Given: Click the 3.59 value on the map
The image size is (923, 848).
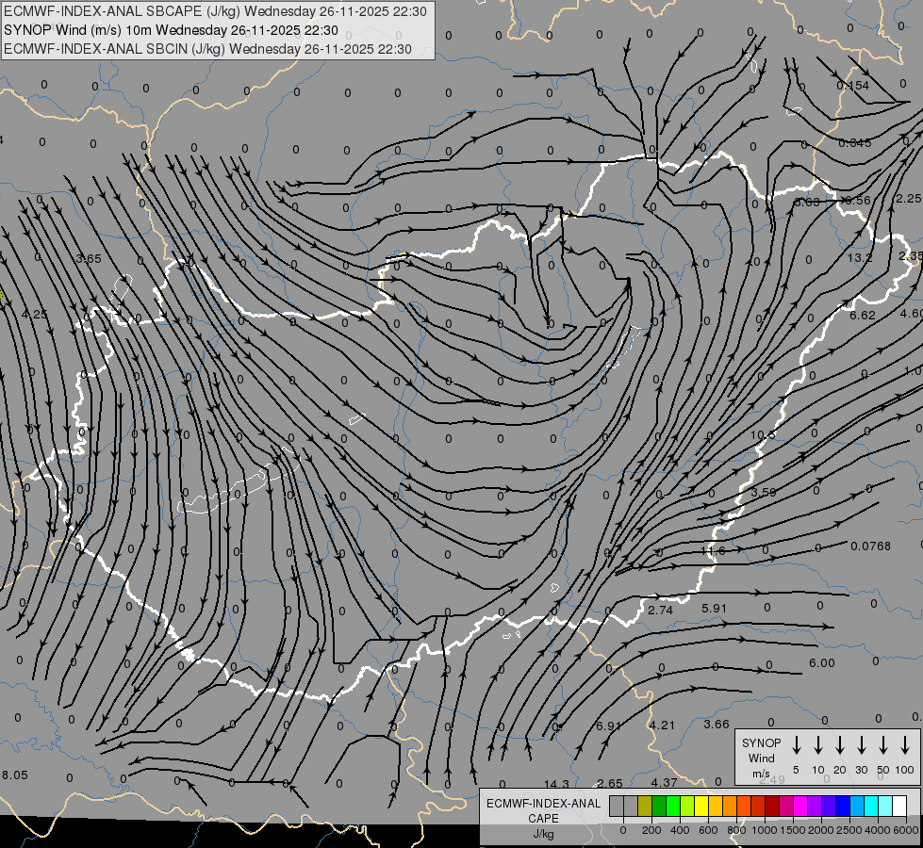Looking at the screenshot, I should 764,492.
